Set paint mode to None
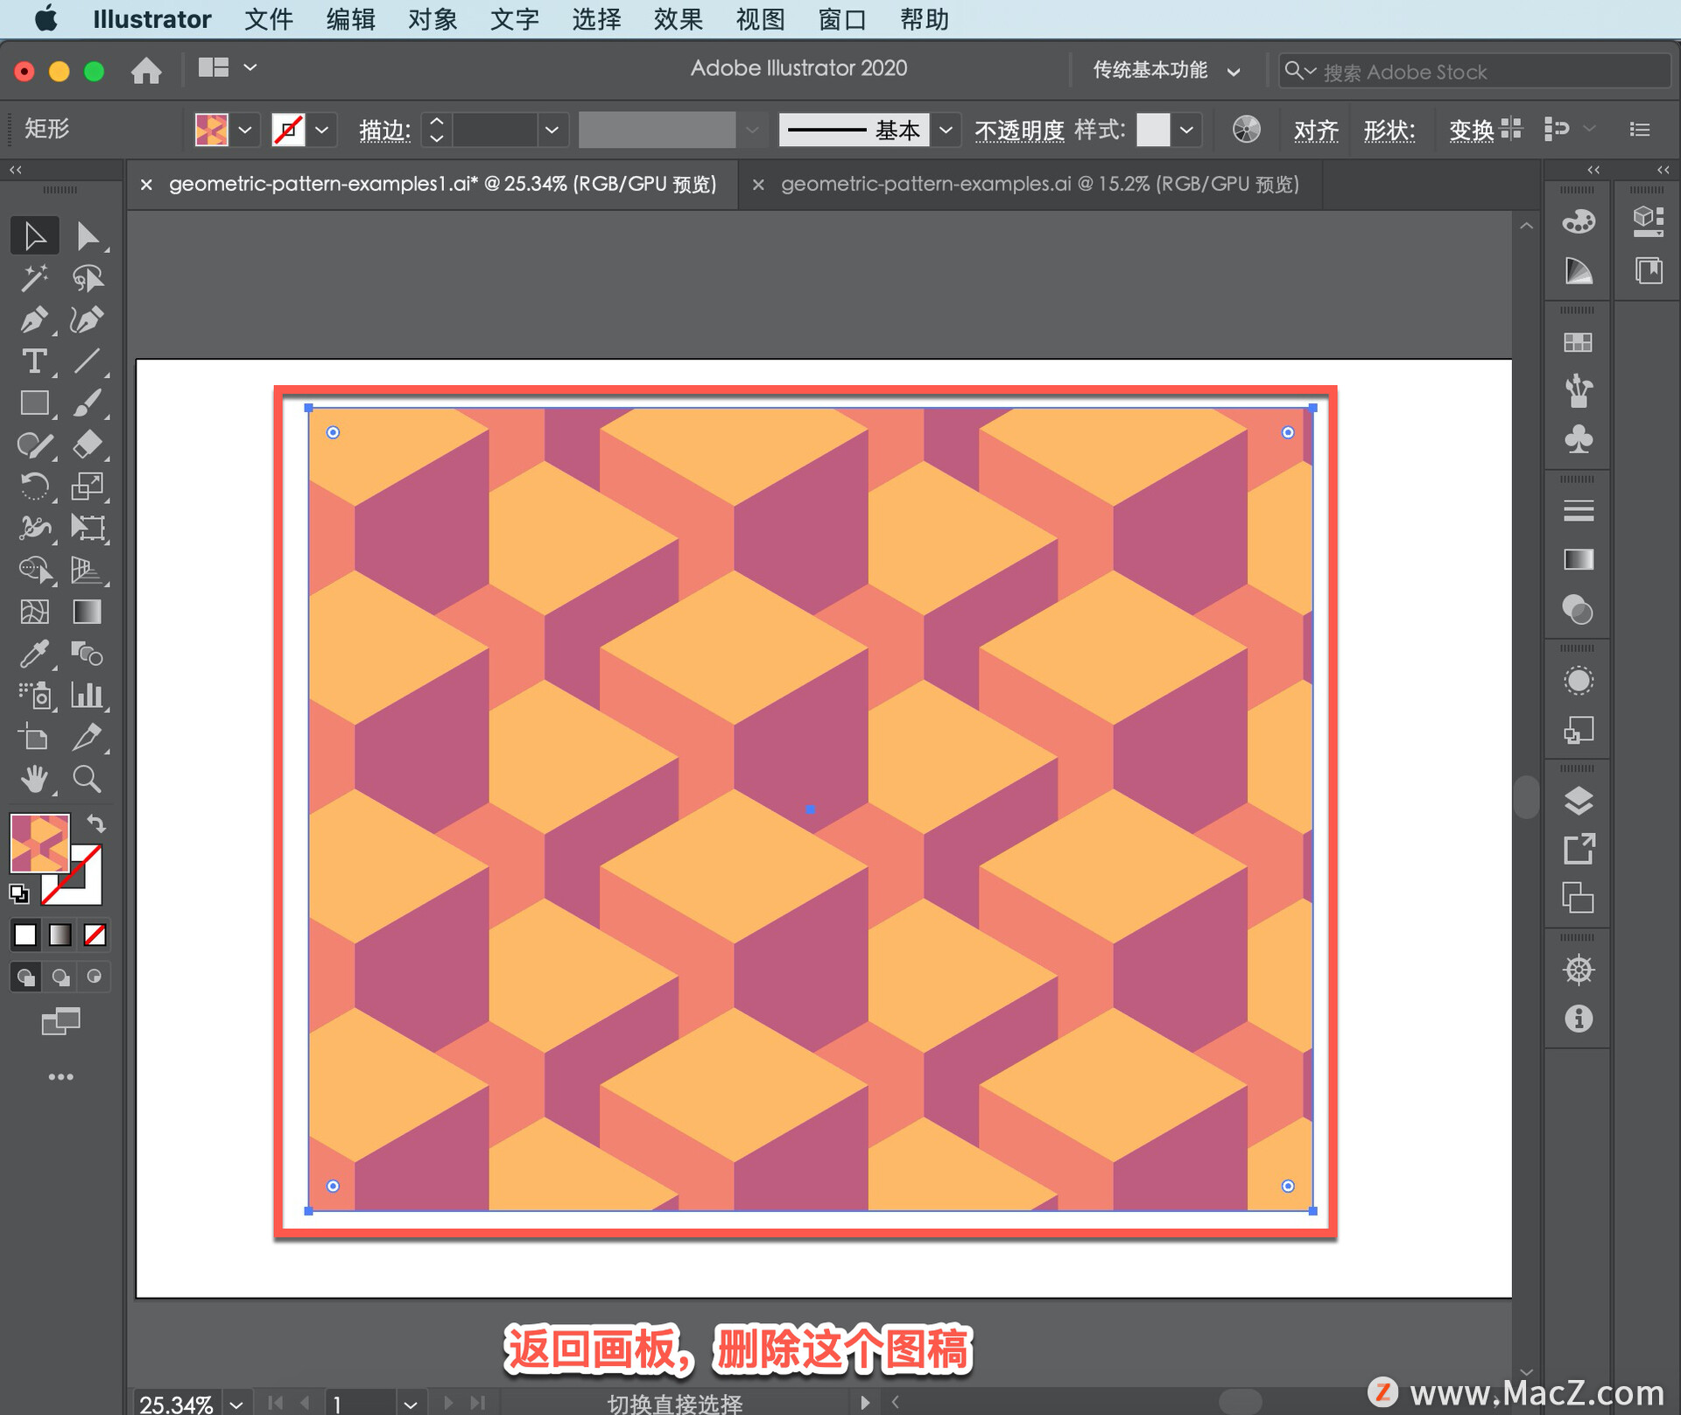 [x=95, y=935]
